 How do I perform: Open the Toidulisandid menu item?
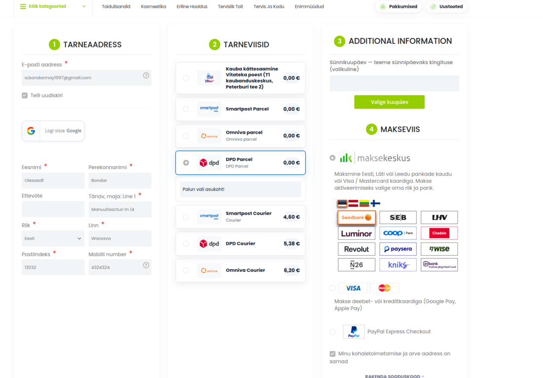pyautogui.click(x=116, y=6)
